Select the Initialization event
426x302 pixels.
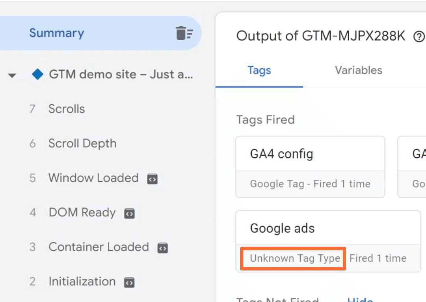82,281
